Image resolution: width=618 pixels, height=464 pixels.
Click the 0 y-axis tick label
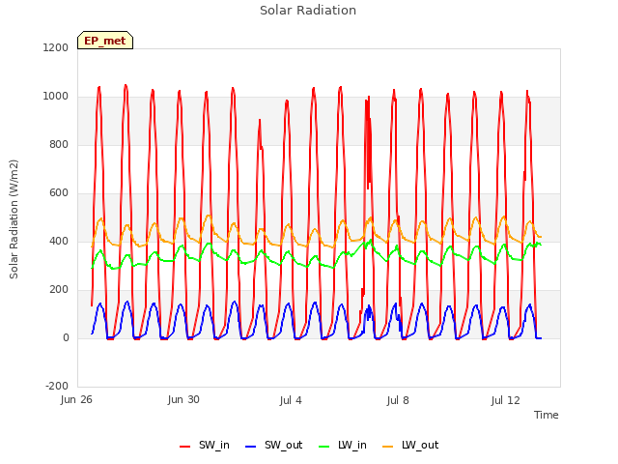click(x=67, y=338)
